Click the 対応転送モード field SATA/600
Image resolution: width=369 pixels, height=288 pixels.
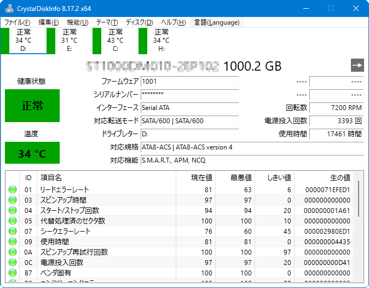pyautogui.click(x=189, y=121)
